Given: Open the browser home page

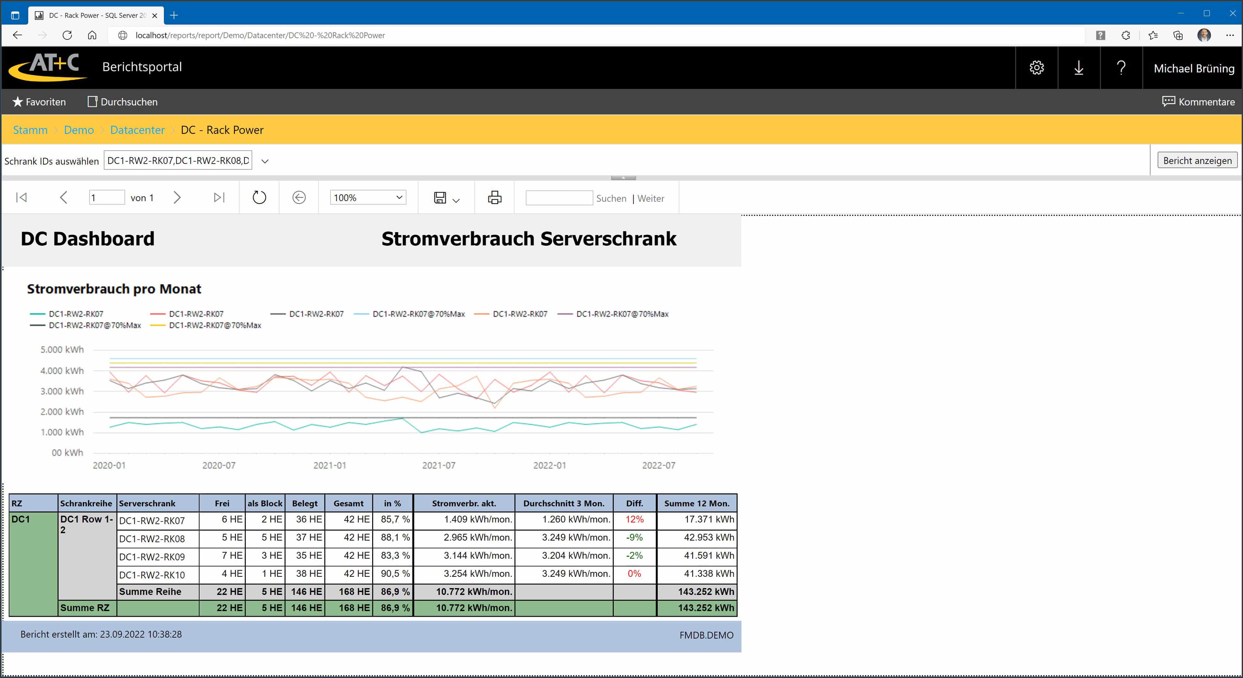Looking at the screenshot, I should (92, 35).
